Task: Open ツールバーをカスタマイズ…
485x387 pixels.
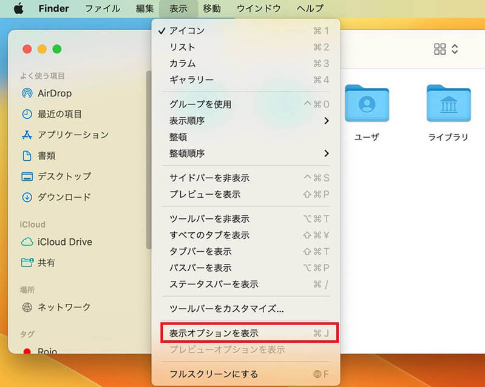Action: [246, 309]
